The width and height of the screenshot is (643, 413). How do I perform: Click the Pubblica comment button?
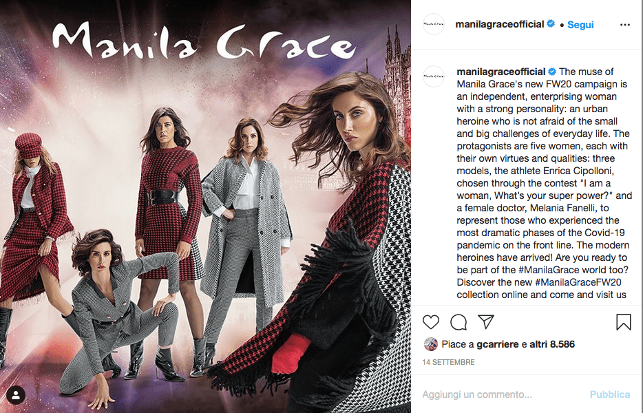610,394
